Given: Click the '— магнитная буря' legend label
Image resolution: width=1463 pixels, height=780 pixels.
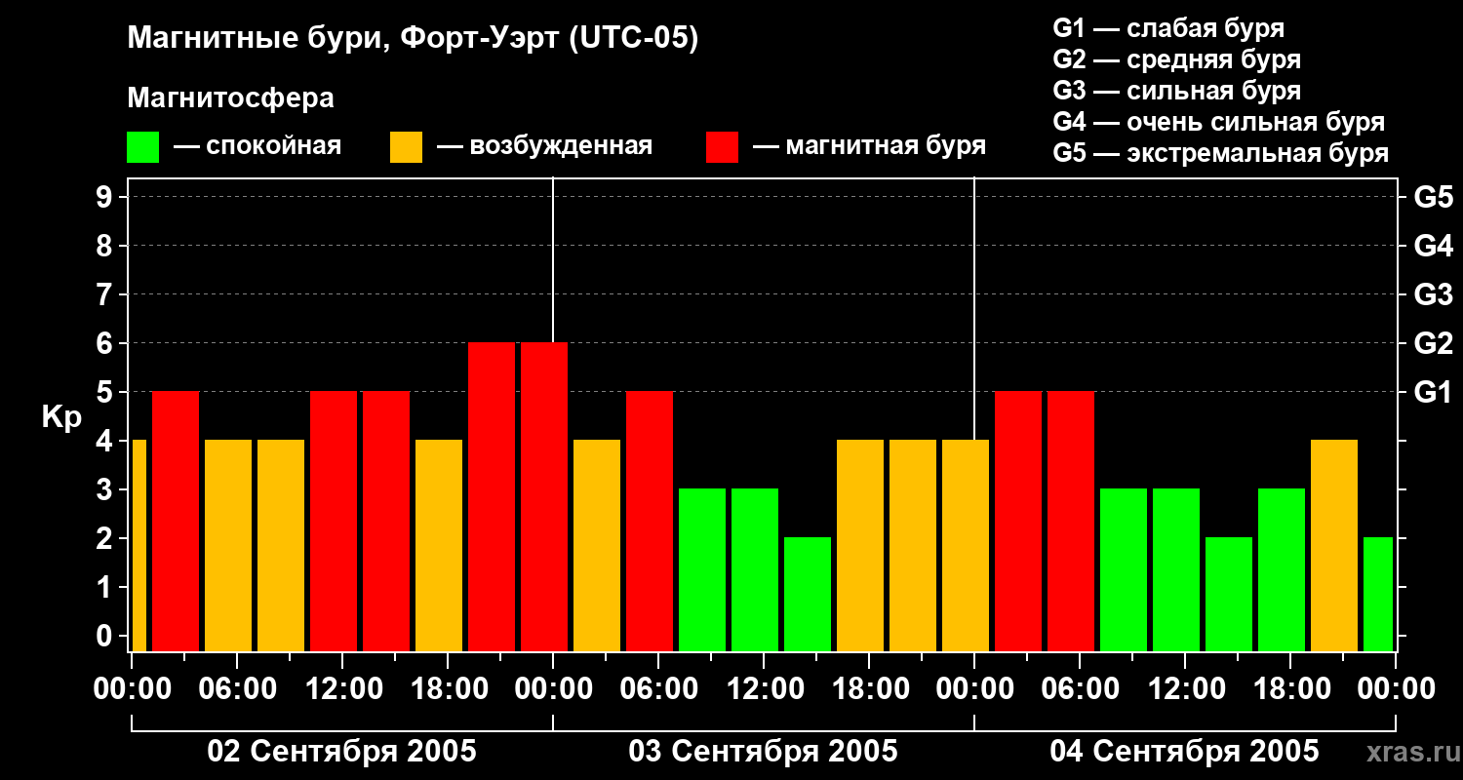Looking at the screenshot, I should click(869, 147).
